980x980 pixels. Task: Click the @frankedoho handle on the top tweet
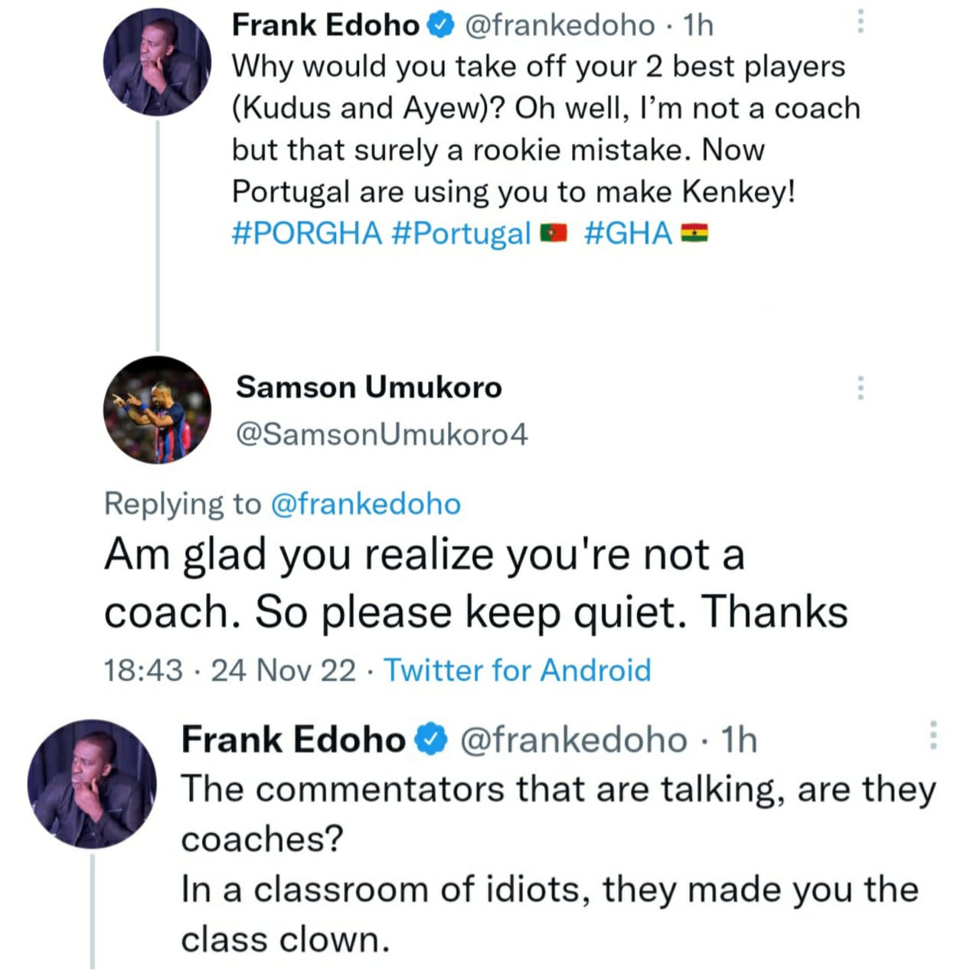point(560,25)
